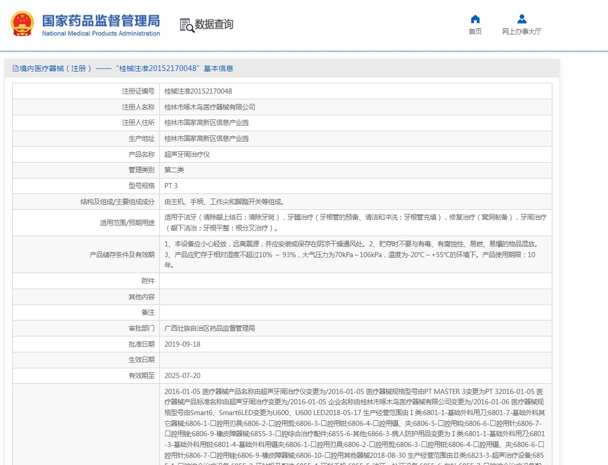Click approval date value 2019-09-18
The width and height of the screenshot is (608, 465).
click(182, 344)
